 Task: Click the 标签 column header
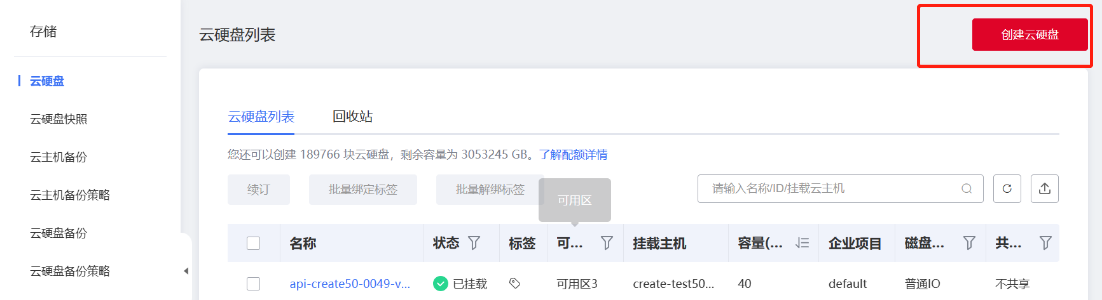[x=522, y=243]
